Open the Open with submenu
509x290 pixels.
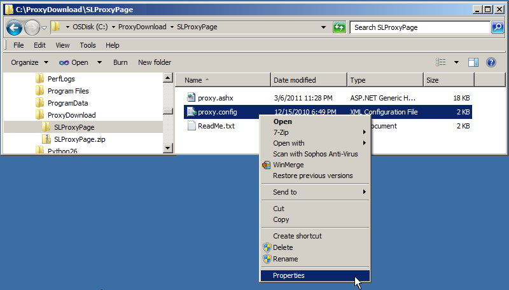(x=315, y=143)
